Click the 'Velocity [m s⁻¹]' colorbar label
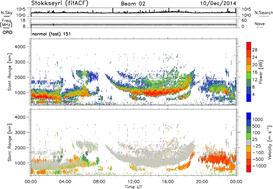The height and width of the screenshot is (189, 273). tap(270, 142)
